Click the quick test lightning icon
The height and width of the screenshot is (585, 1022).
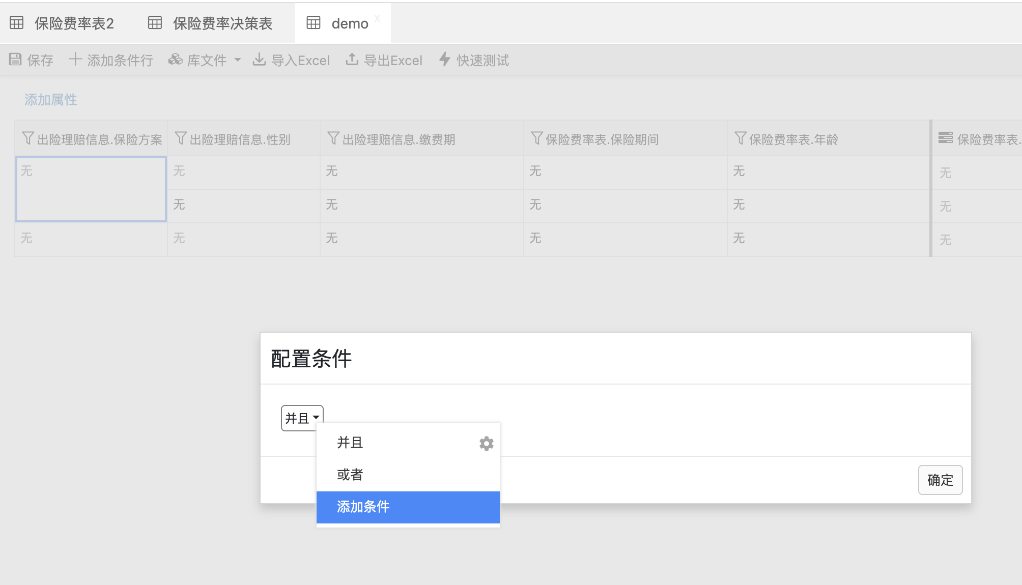445,60
